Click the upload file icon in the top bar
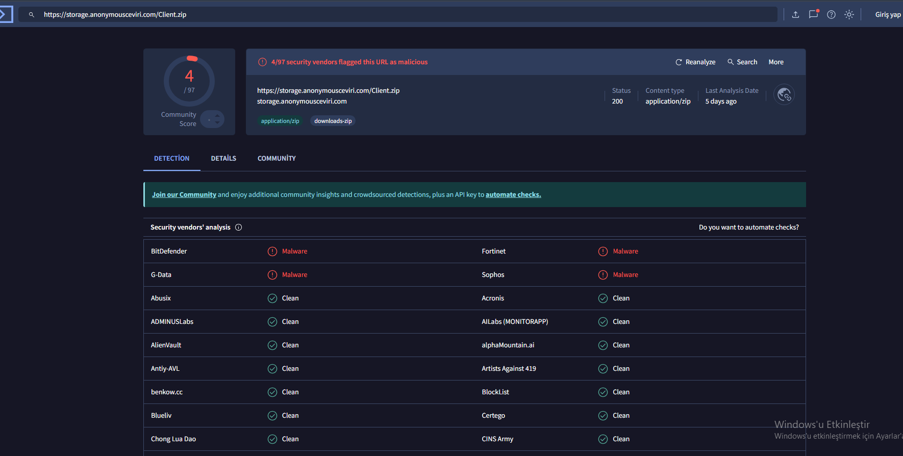The height and width of the screenshot is (456, 903). (795, 15)
